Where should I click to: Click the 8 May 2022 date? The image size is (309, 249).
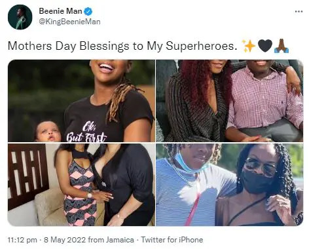tap(65, 240)
